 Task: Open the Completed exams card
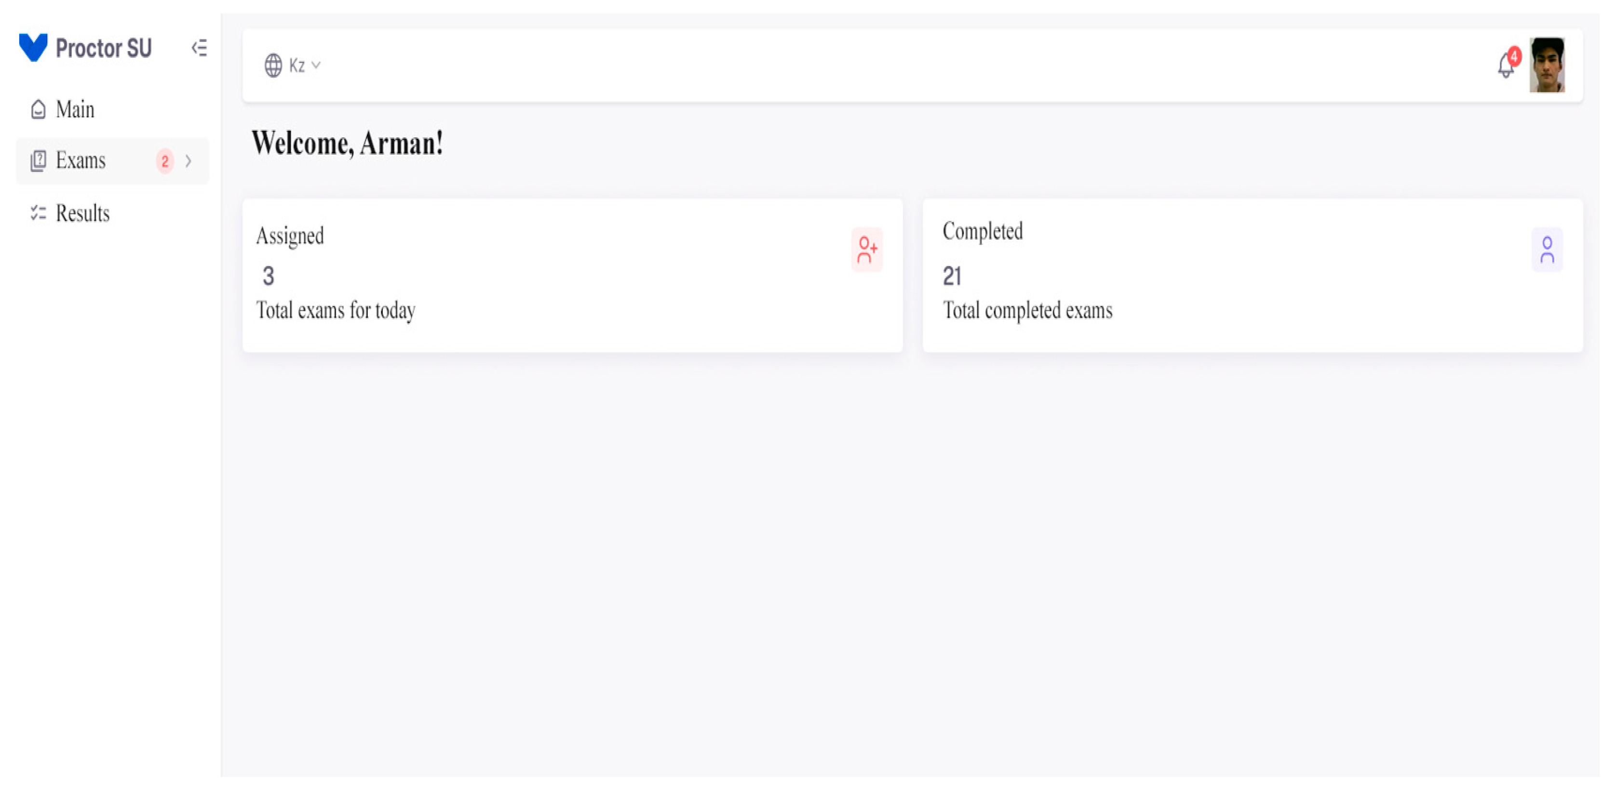(x=1252, y=276)
